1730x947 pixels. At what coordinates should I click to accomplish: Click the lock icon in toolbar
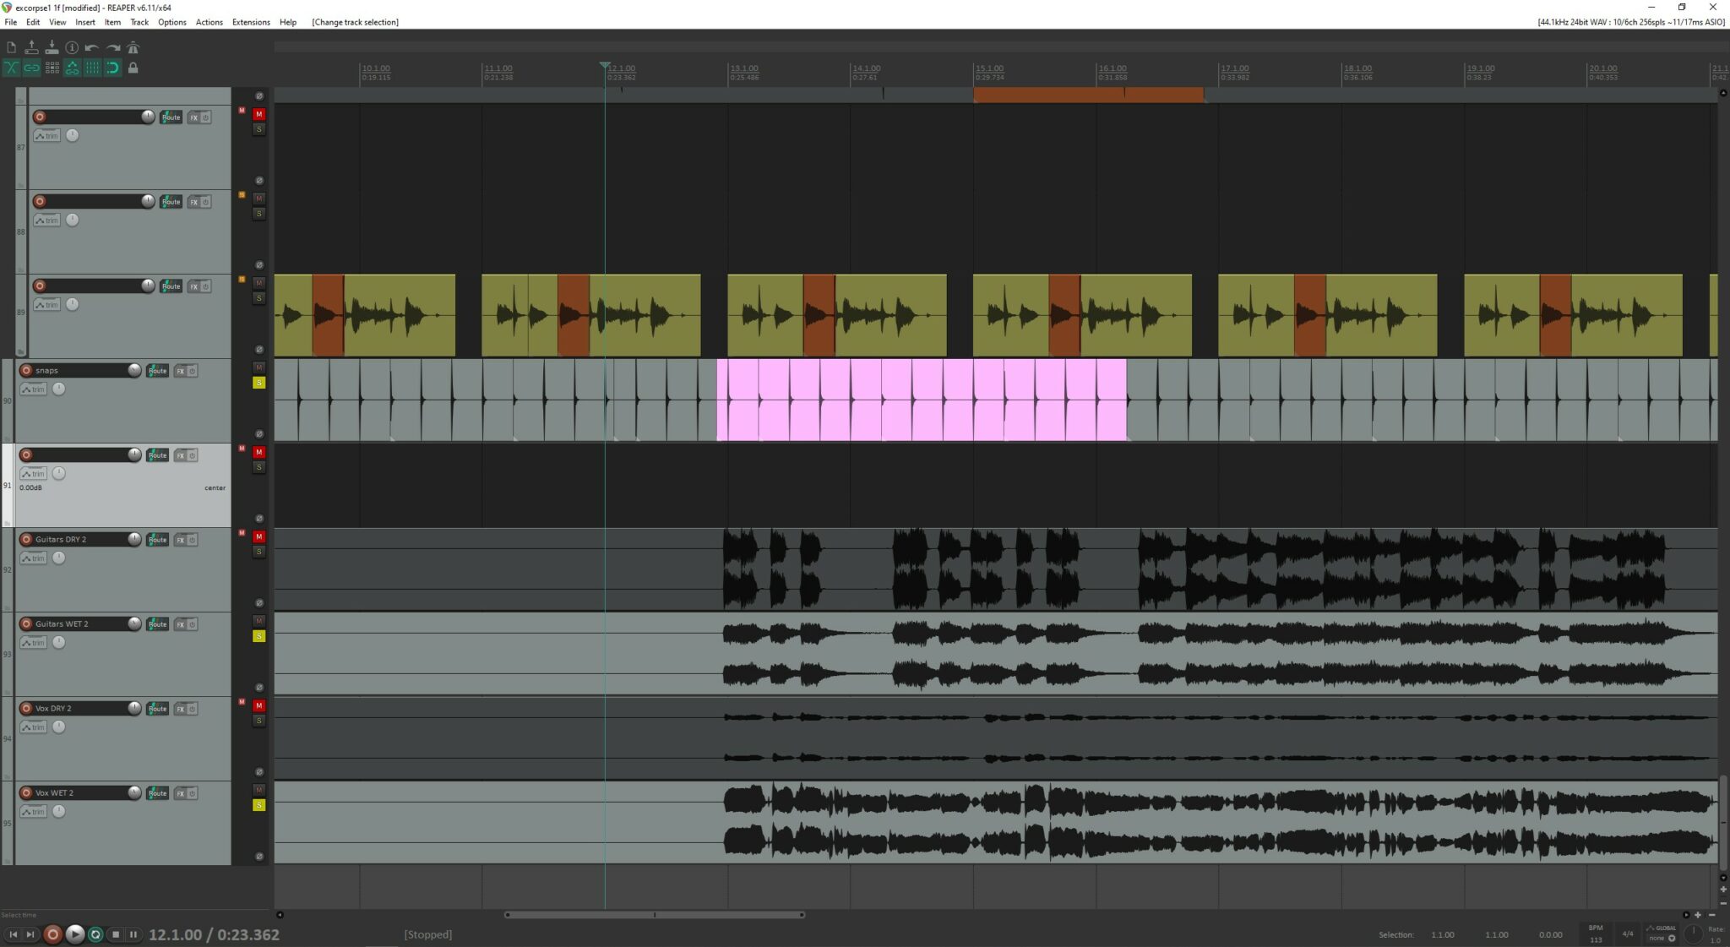pyautogui.click(x=133, y=68)
